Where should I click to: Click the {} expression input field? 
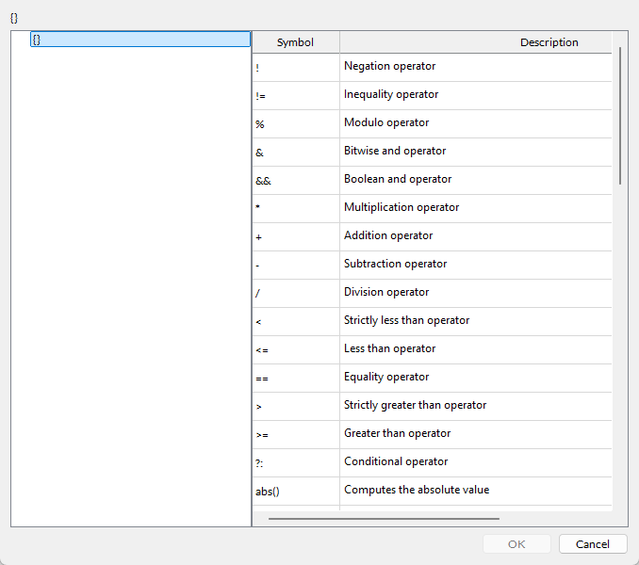tap(139, 40)
